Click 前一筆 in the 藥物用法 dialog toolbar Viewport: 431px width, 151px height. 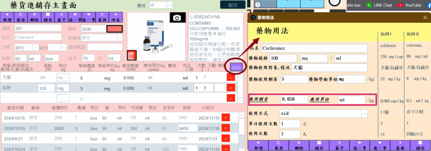coord(359,145)
